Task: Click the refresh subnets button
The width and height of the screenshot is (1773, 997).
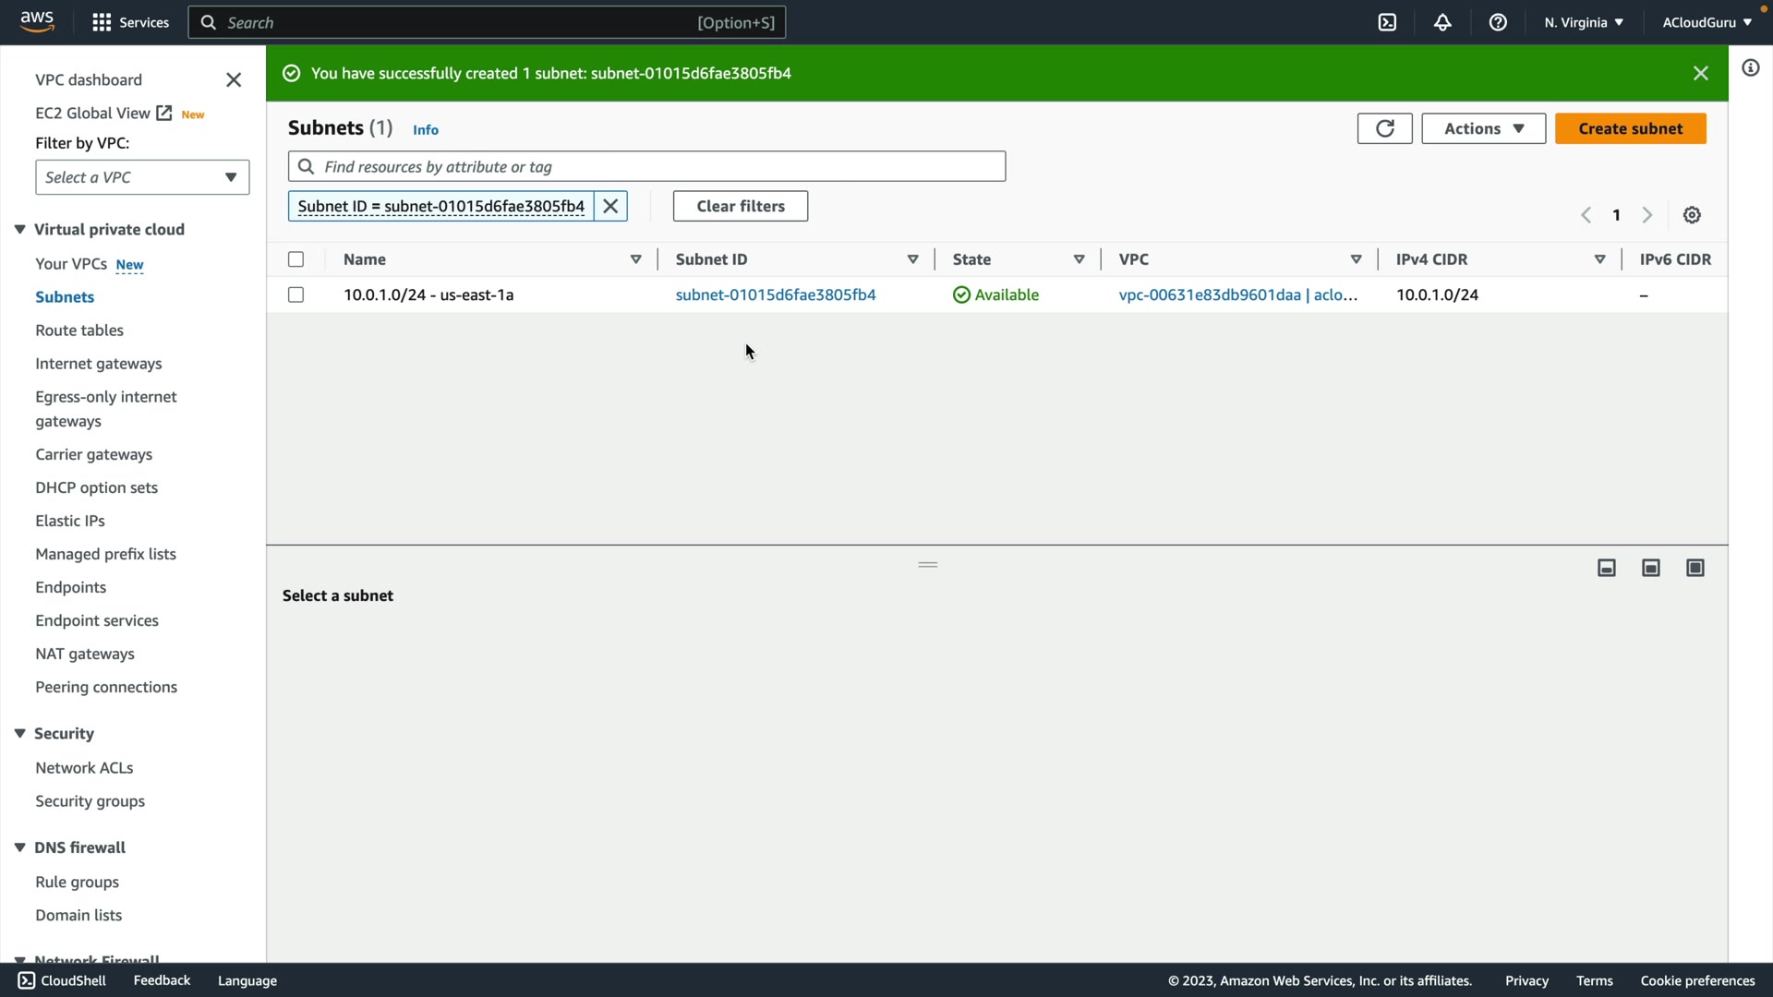Action: coord(1384,128)
